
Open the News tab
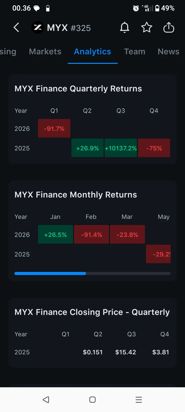(x=169, y=52)
